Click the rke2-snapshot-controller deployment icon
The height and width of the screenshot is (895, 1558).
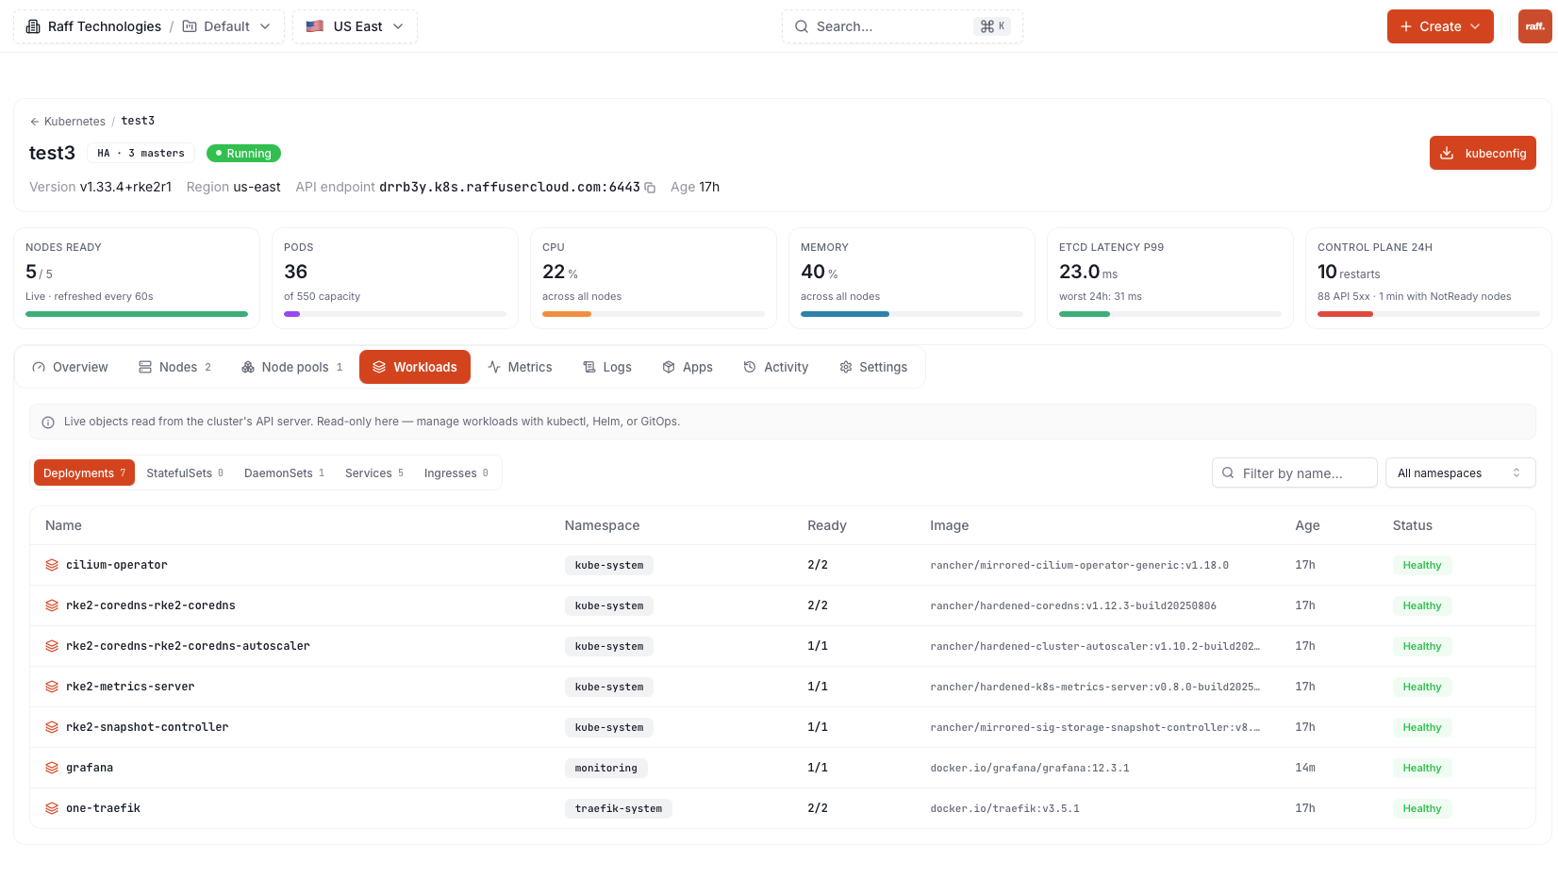(52, 727)
